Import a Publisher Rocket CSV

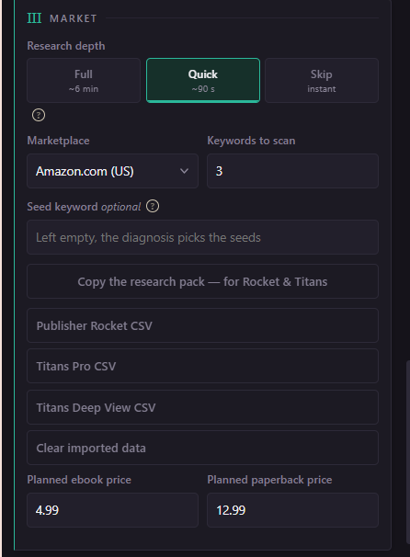202,325
